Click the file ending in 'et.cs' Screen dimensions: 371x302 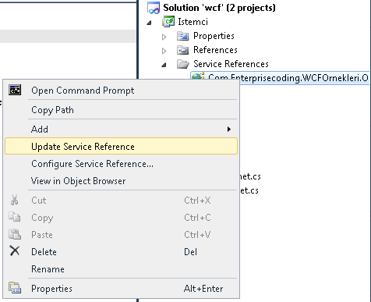pos(249,190)
